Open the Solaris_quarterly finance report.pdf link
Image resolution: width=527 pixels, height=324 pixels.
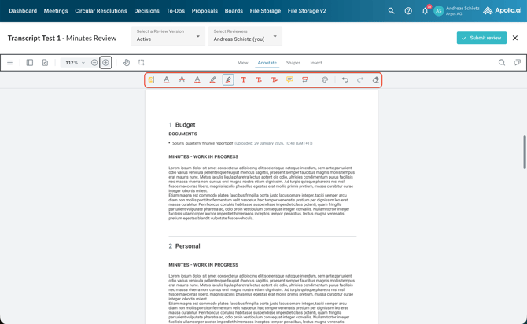coord(202,143)
